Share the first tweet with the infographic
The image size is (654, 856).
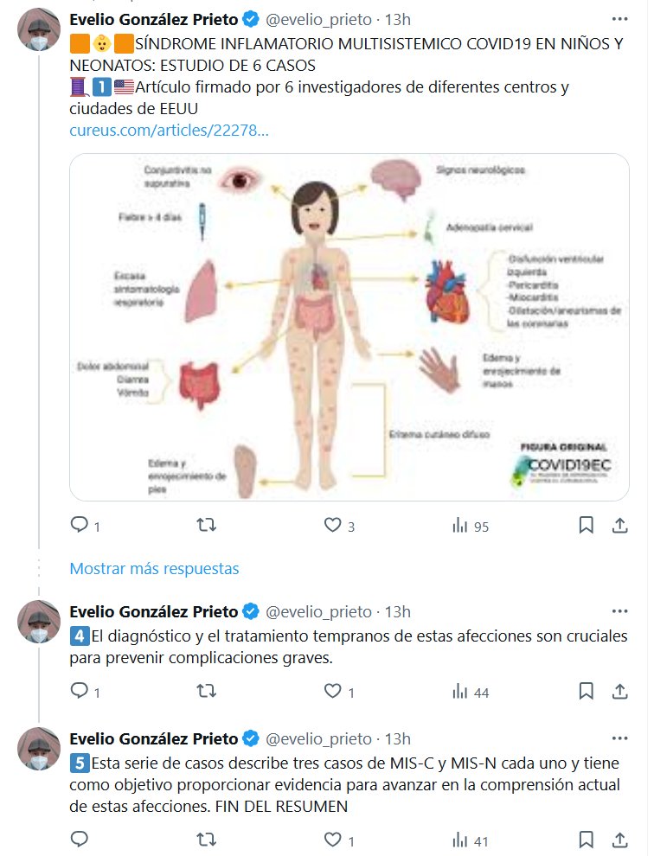pos(619,525)
